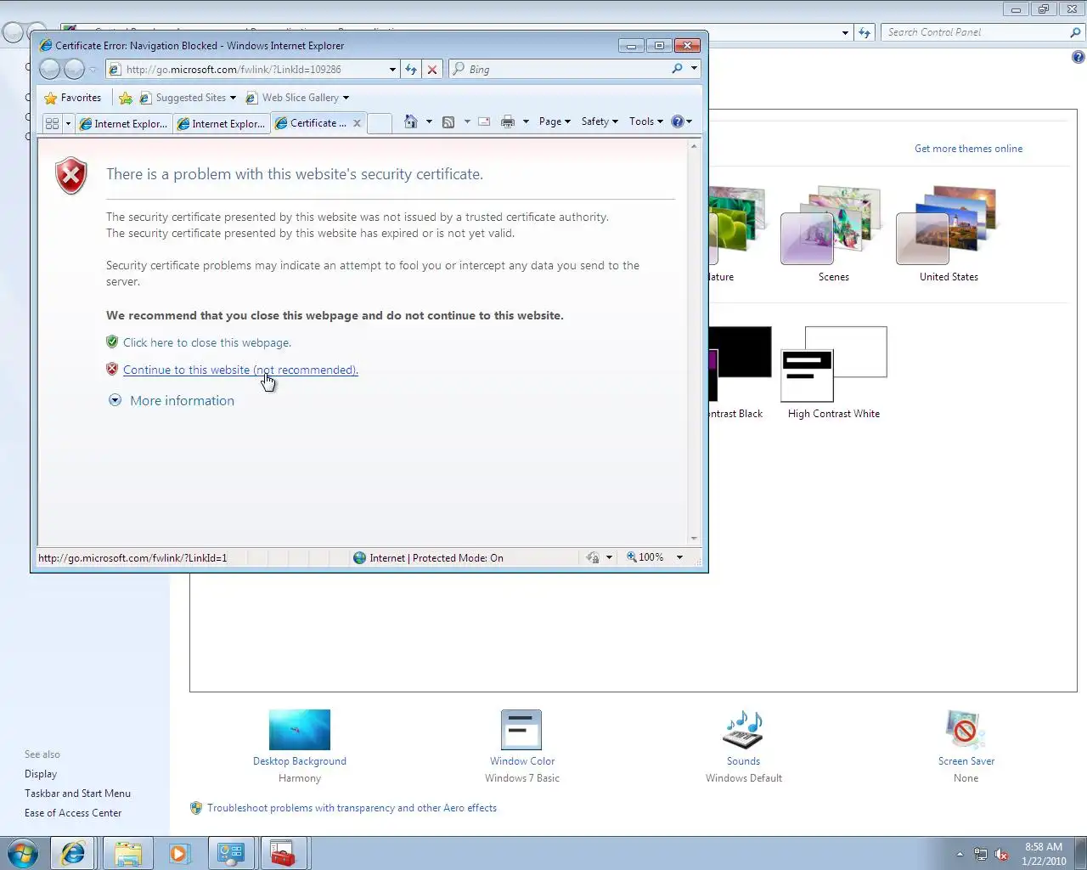Open Get more themes online link
1087x870 pixels.
[x=968, y=148]
